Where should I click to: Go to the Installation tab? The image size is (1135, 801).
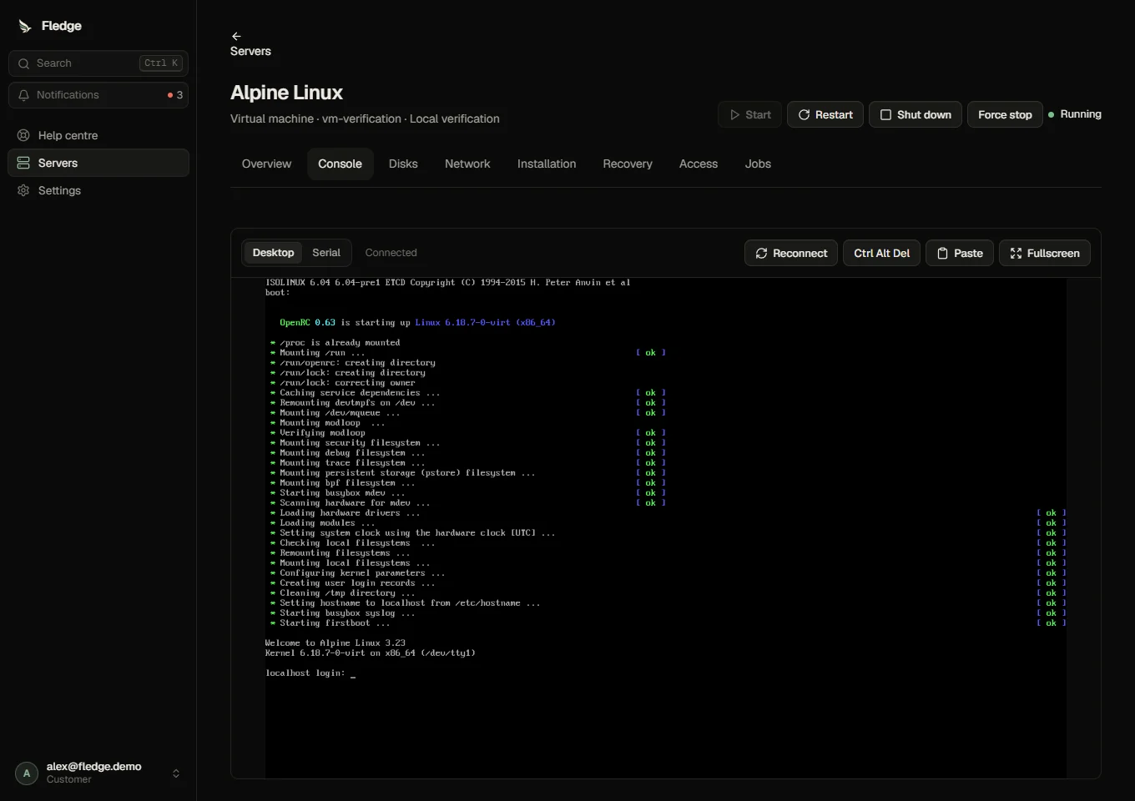pyautogui.click(x=547, y=164)
